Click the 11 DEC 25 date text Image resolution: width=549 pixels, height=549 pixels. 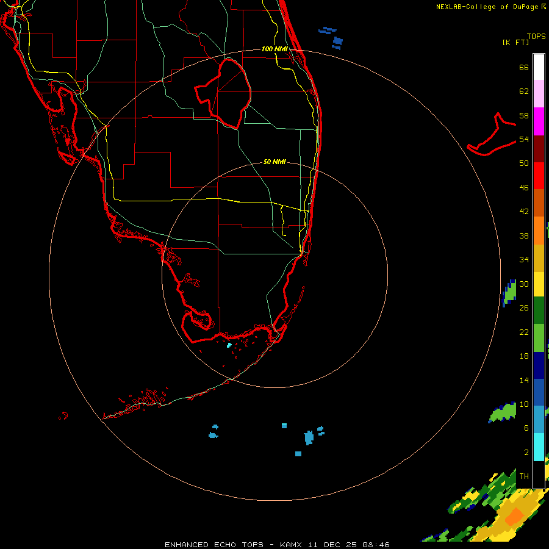click(332, 545)
